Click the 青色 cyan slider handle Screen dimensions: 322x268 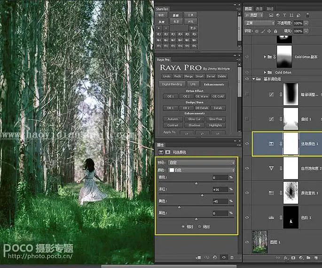[196, 183]
